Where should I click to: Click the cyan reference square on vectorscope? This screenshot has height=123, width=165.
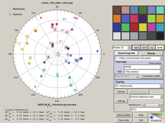tap(71, 85)
